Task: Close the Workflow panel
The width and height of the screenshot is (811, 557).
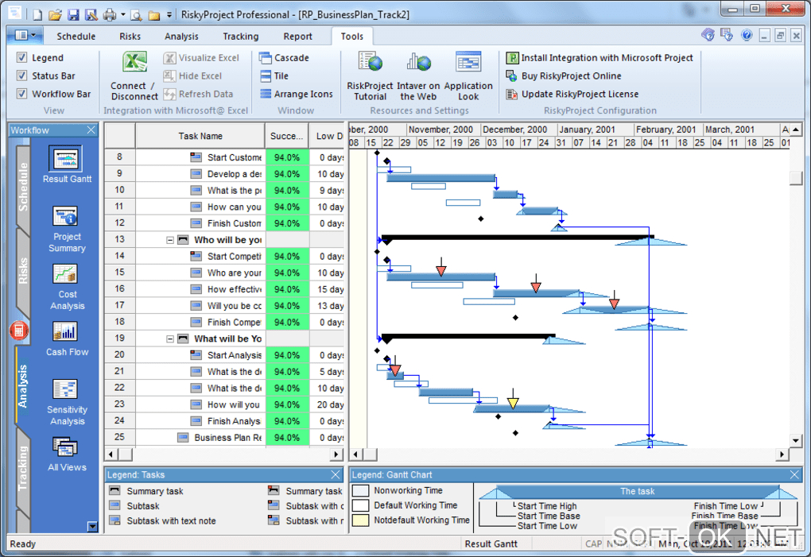Action: point(91,130)
